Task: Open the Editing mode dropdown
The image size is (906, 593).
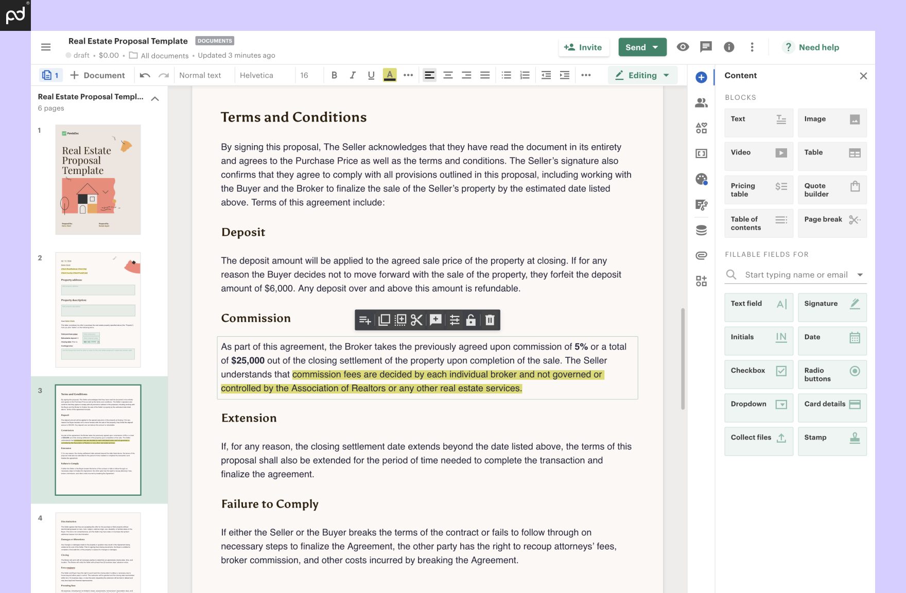Action: point(642,75)
